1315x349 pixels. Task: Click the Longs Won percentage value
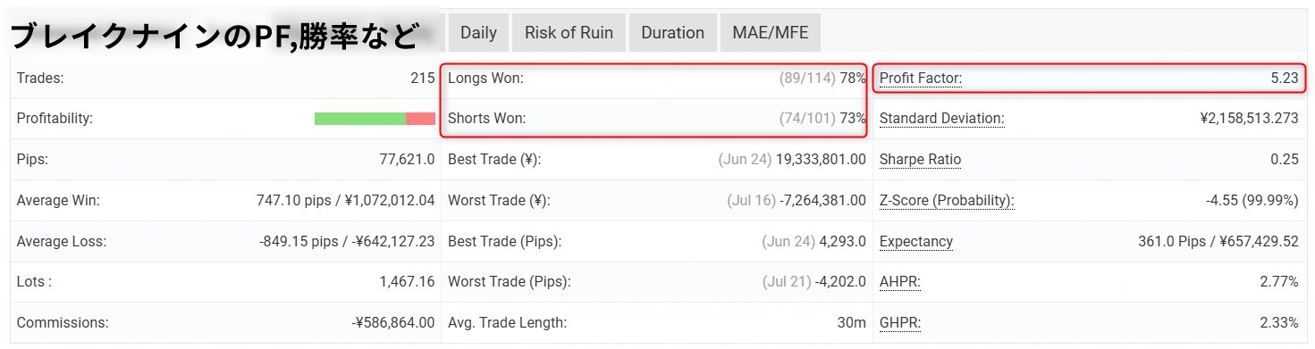pyautogui.click(x=853, y=79)
